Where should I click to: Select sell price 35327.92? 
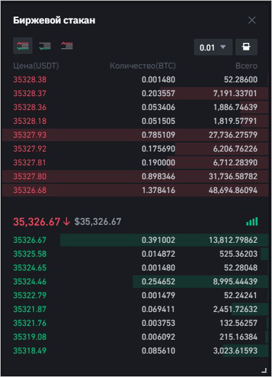click(x=30, y=149)
